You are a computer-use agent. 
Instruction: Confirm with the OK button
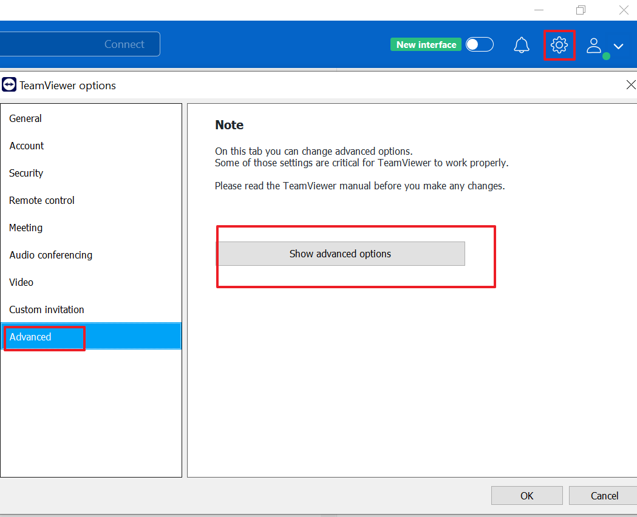point(527,496)
